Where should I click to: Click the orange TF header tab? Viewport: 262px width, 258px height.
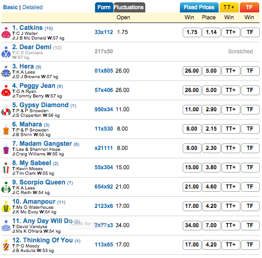click(249, 7)
